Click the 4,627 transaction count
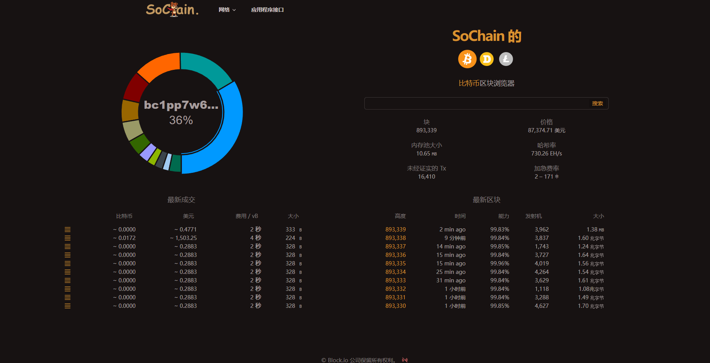The height and width of the screenshot is (363, 710). (x=542, y=306)
